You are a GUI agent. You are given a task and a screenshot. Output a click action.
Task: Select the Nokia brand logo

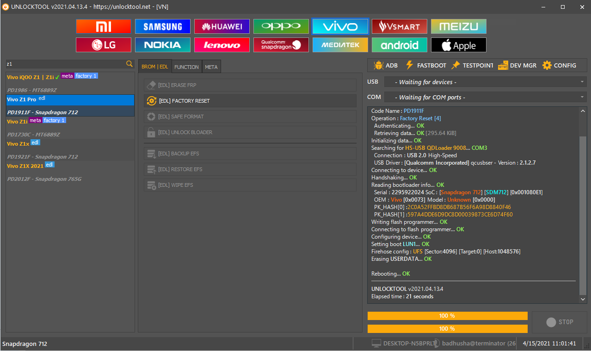pos(163,45)
